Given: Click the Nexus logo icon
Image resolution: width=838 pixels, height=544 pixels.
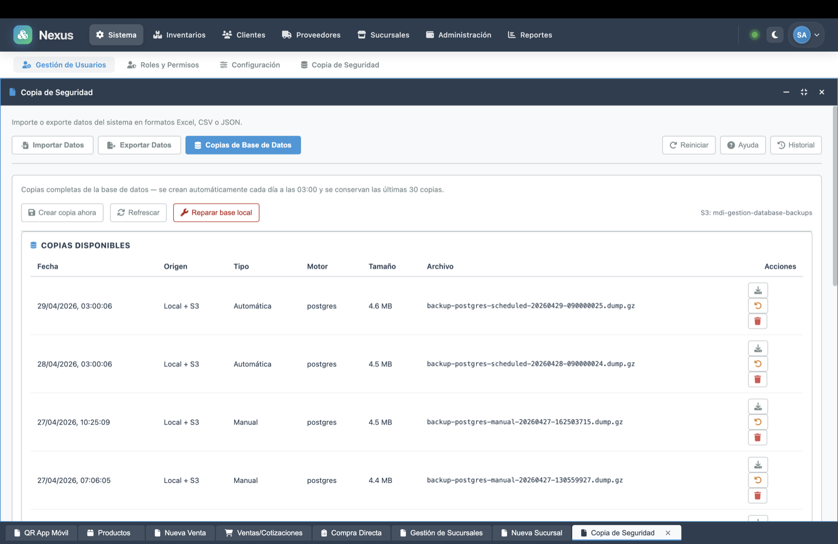Looking at the screenshot, I should pos(23,35).
